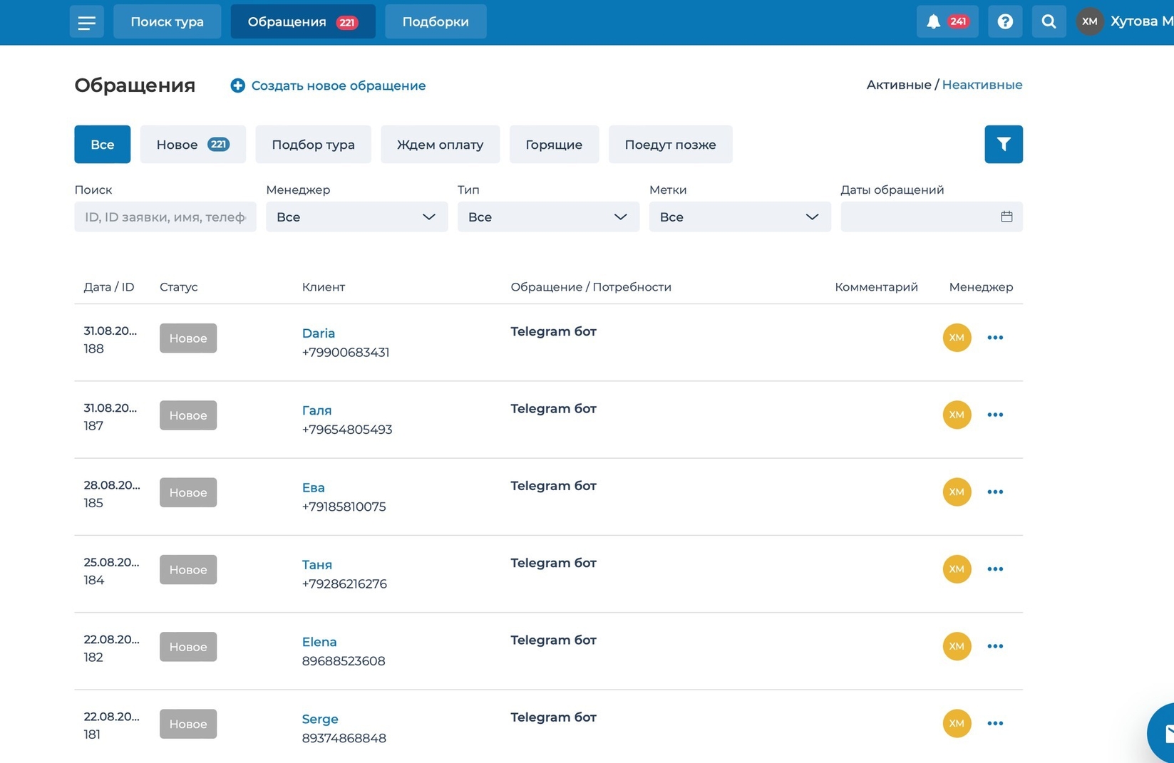Open the blue filter funnel button

1003,145
